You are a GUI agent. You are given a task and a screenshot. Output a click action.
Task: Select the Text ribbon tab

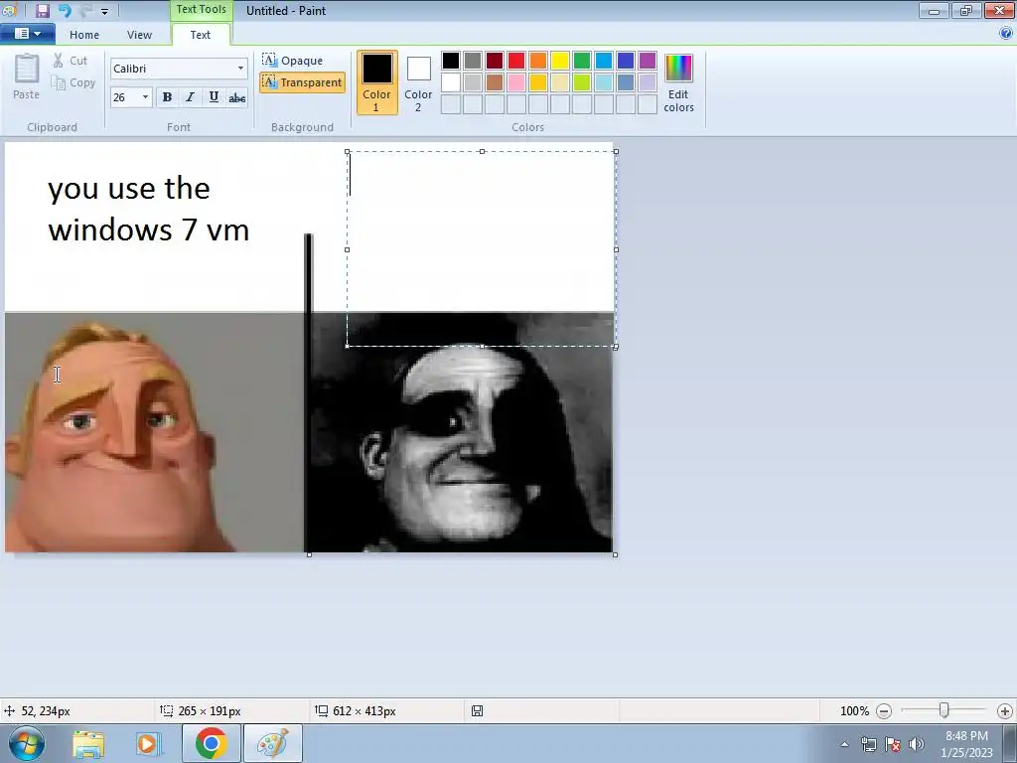200,35
